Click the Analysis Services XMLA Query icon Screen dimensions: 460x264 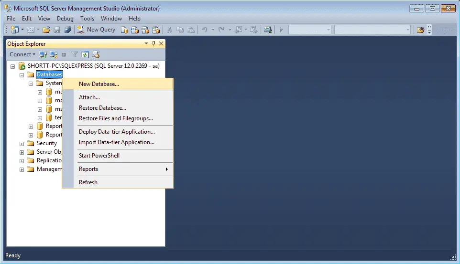(x=156, y=30)
